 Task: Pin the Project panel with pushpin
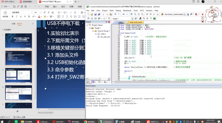click(106, 22)
